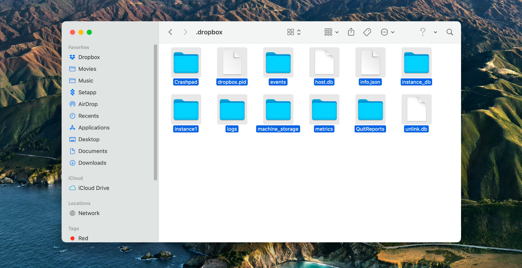Click the events name label
This screenshot has height=268, width=522.
coord(278,82)
